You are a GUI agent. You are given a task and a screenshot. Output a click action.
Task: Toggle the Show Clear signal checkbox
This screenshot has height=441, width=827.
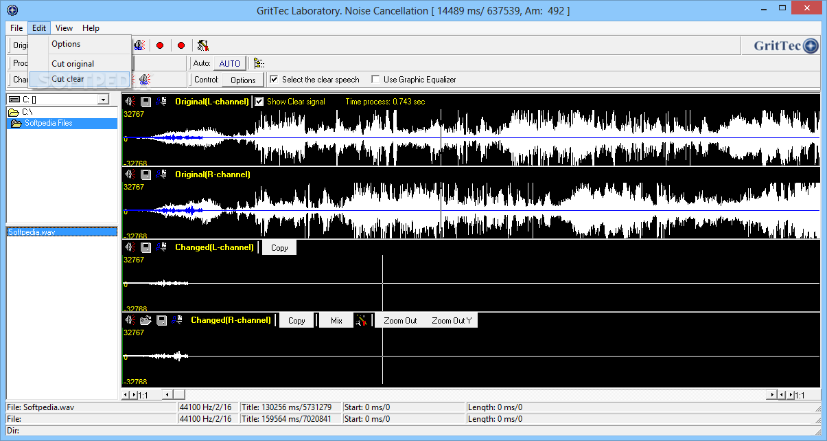tap(259, 102)
